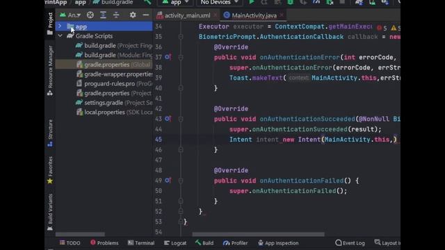
Task: Click Expand All icon in project panel
Action: [x=103, y=15]
